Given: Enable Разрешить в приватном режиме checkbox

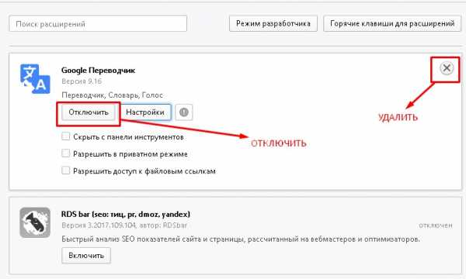Looking at the screenshot, I should pyautogui.click(x=66, y=153).
